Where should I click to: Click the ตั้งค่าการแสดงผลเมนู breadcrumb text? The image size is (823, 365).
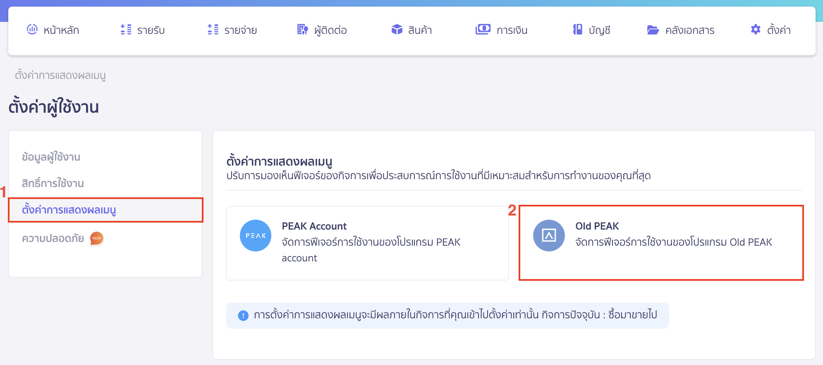pyautogui.click(x=60, y=75)
